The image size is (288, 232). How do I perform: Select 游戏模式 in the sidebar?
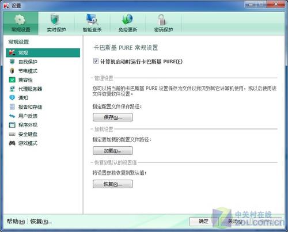[x=28, y=143]
